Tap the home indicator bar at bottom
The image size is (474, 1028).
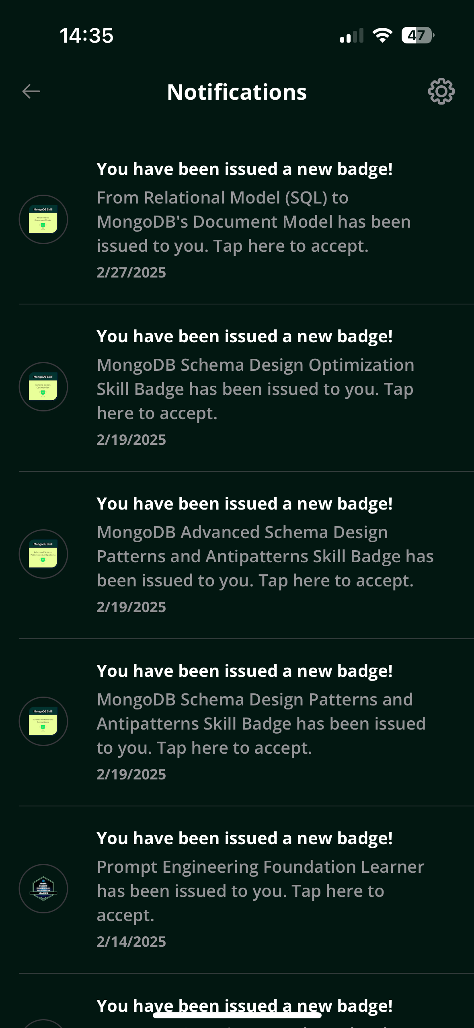click(237, 1015)
